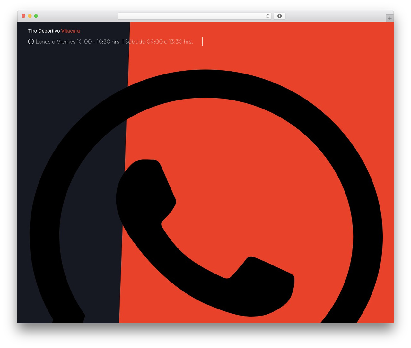Open the browser downloads button
This screenshot has width=411, height=348.
(279, 16)
